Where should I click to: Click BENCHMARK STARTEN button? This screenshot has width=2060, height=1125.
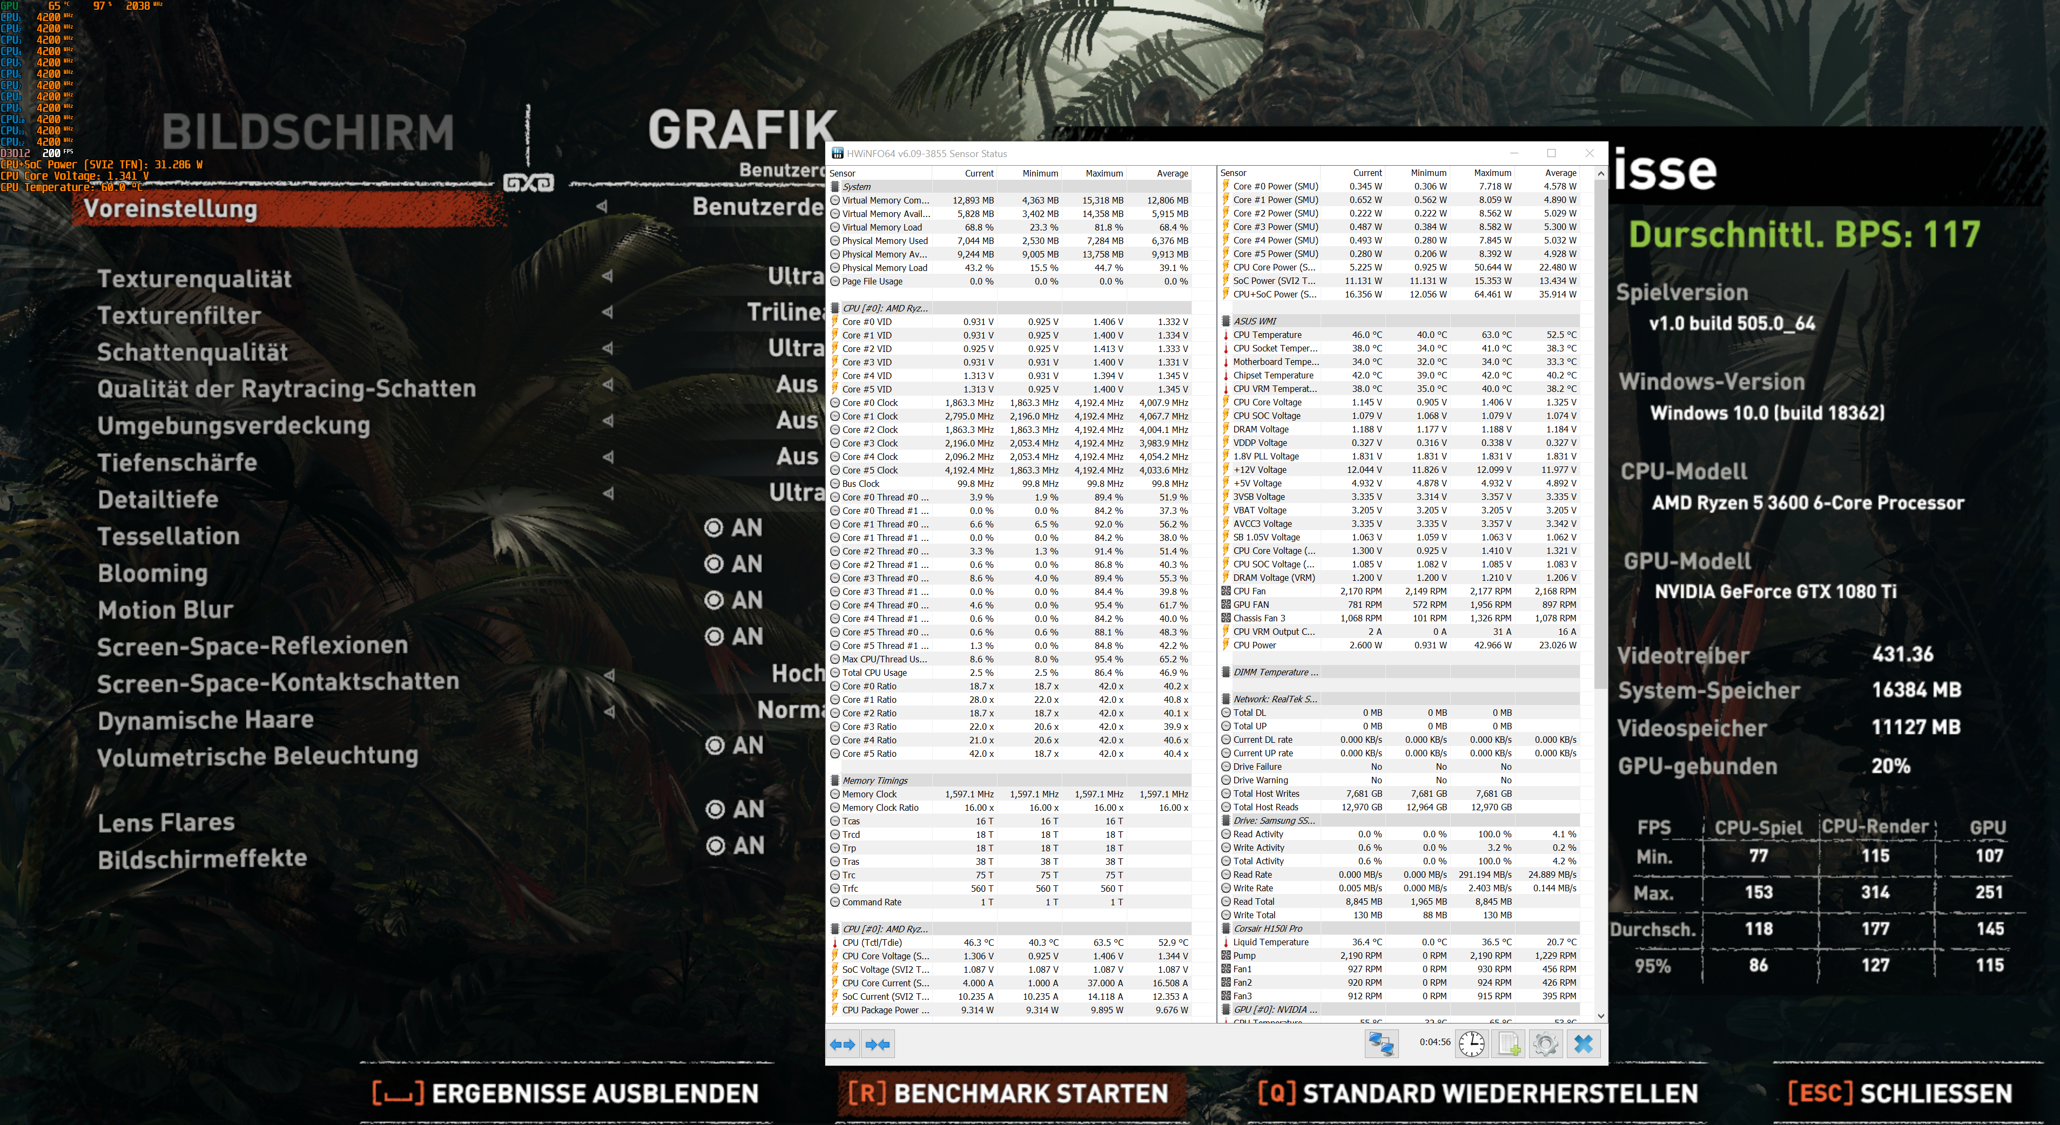[x=1008, y=1093]
